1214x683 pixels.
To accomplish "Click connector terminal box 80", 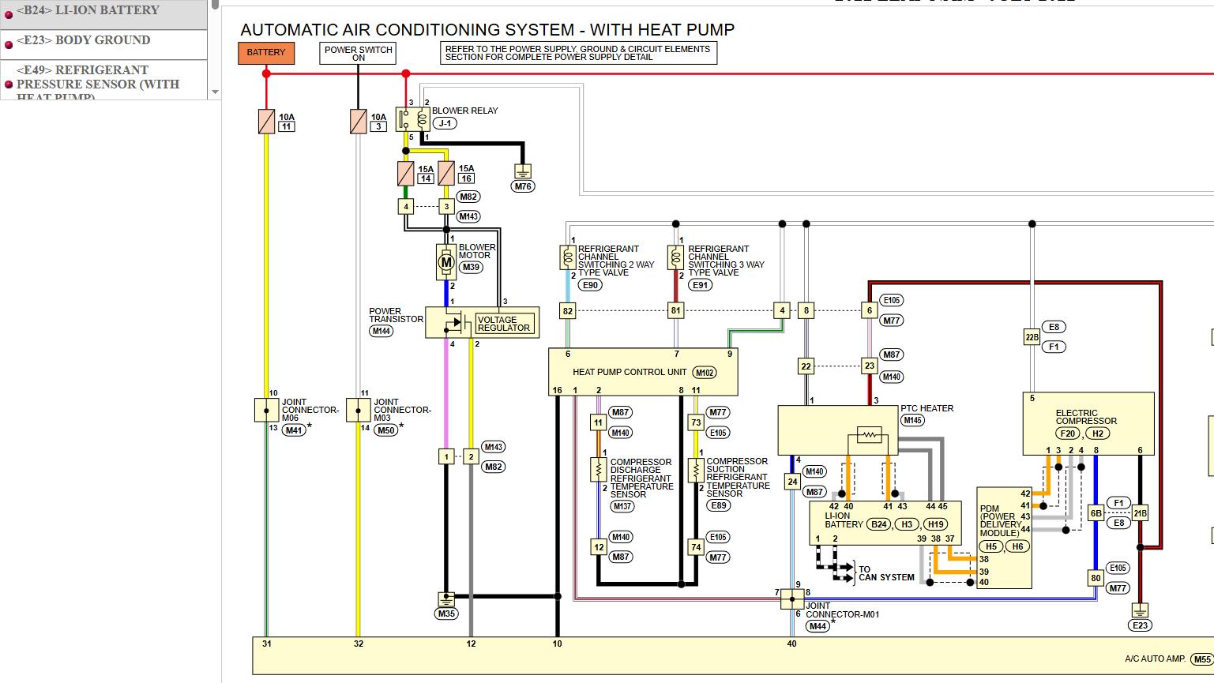I will tap(1096, 578).
